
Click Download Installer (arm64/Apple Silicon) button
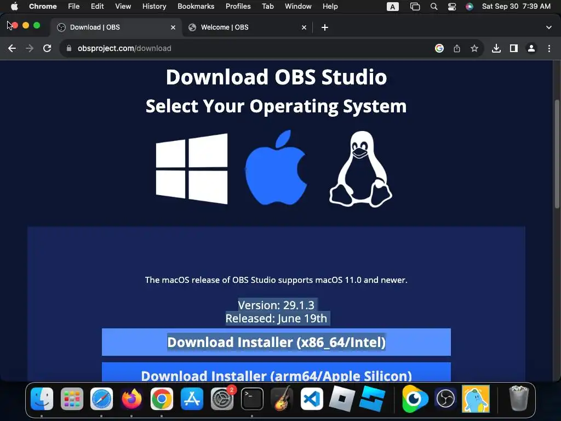tap(276, 372)
